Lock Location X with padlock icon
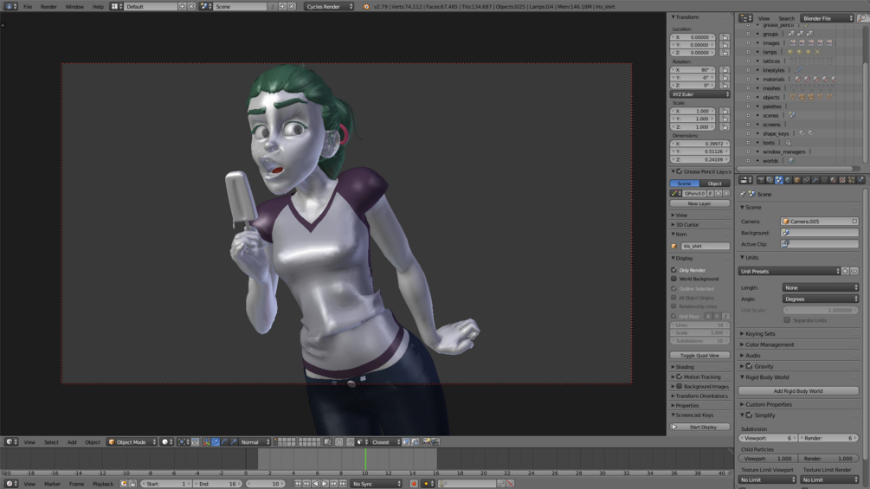Image resolution: width=870 pixels, height=489 pixels. click(x=725, y=37)
